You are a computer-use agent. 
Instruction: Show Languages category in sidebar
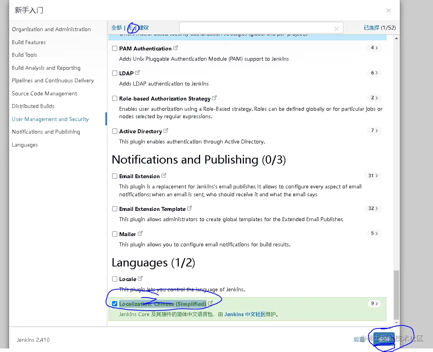(25, 145)
